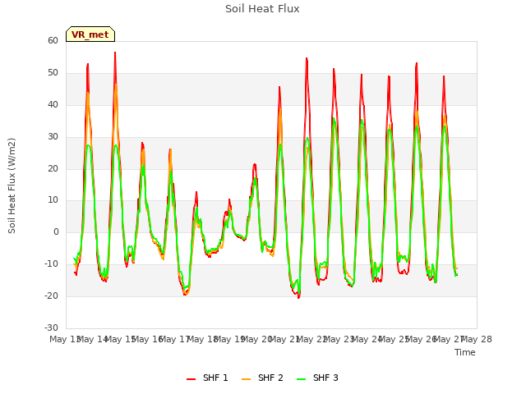526x394 pixels.
Task: Click y-axis tick label 0
Action: (x=56, y=231)
